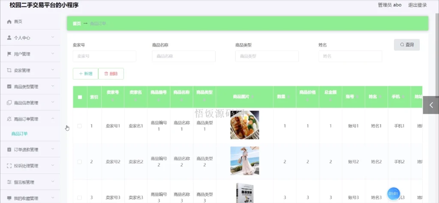Open the book product image in row 3

pos(245,193)
